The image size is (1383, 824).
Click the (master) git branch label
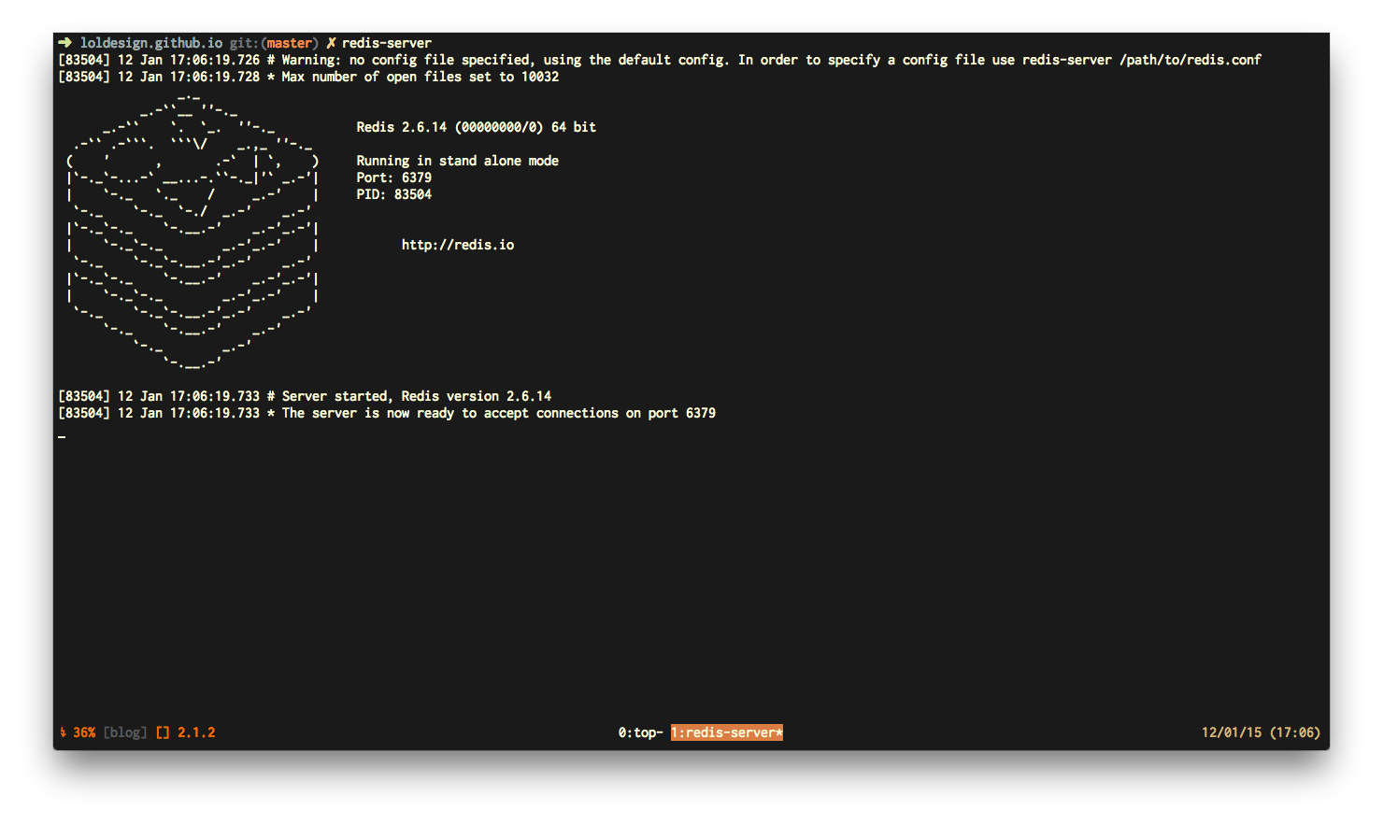290,43
